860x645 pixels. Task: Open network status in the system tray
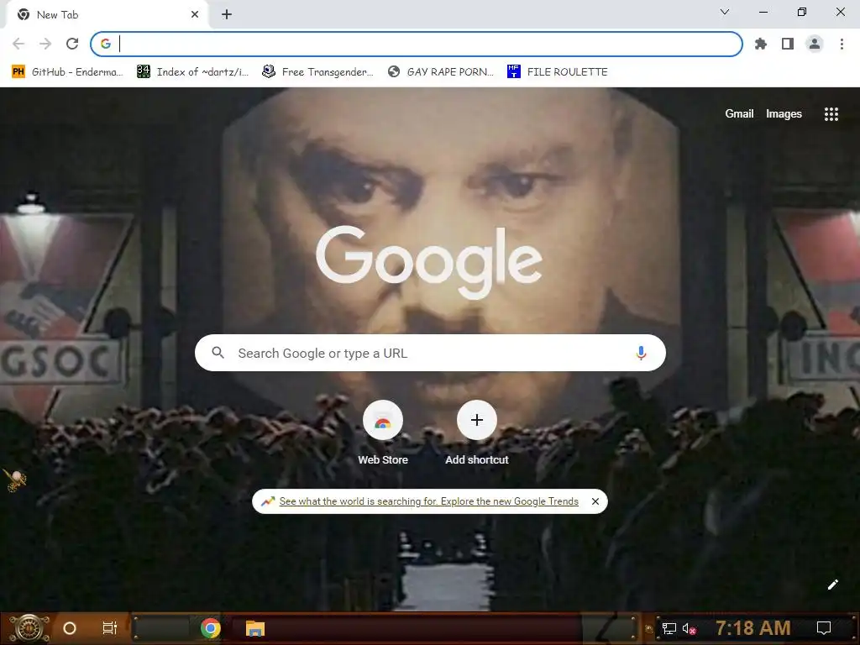[669, 628]
